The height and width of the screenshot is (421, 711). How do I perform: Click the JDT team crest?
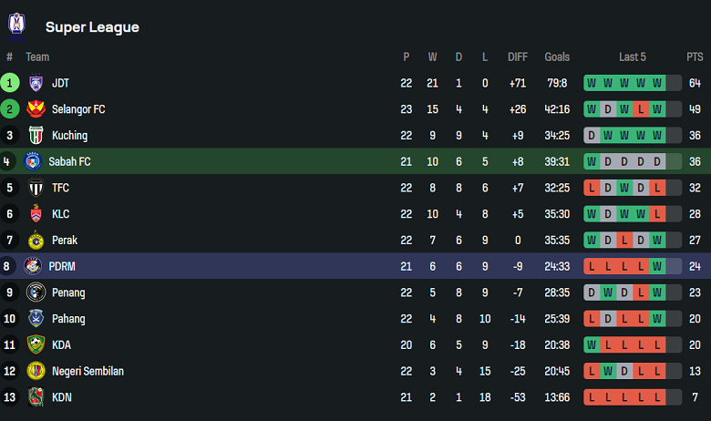(x=36, y=83)
